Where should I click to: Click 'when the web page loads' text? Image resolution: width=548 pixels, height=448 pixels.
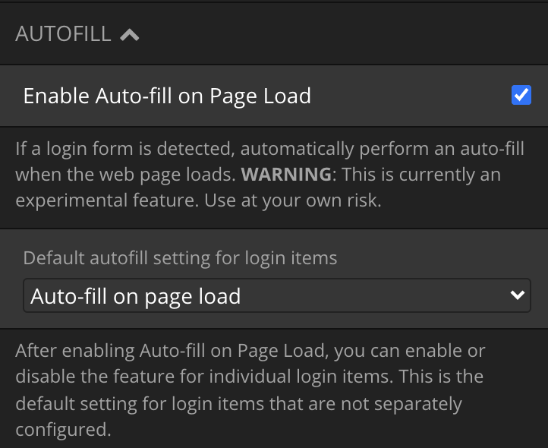pyautogui.click(x=126, y=175)
